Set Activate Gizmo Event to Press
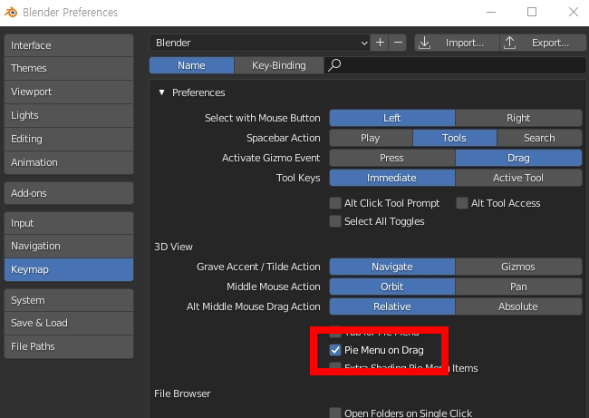The height and width of the screenshot is (418, 589). click(392, 158)
